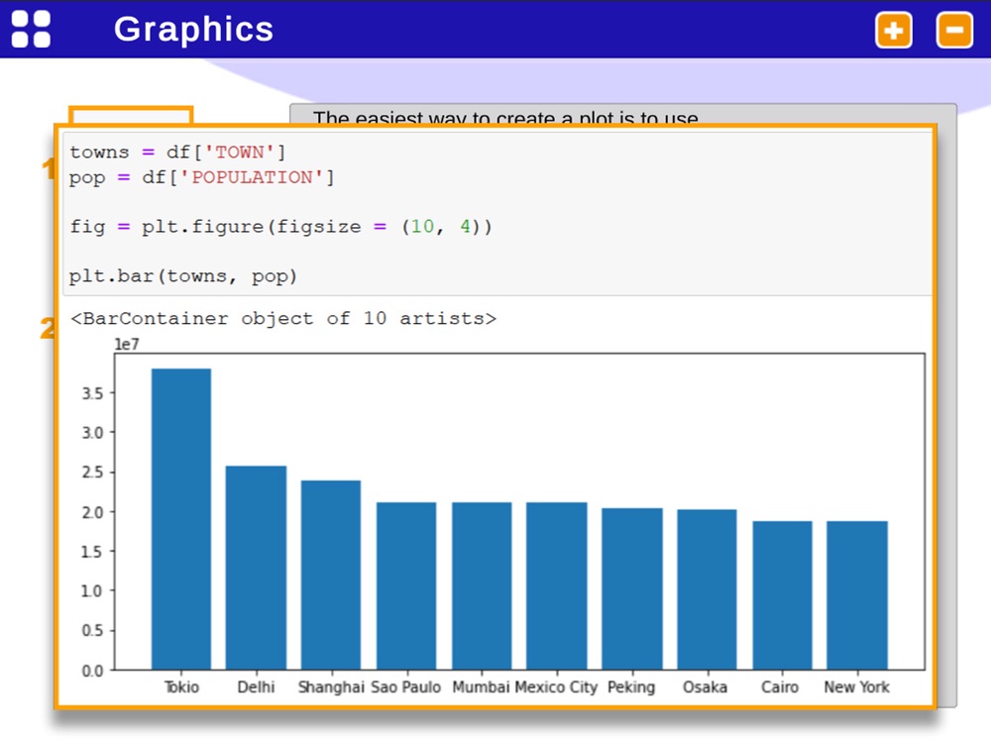Click the Cairo axis label

coord(781,687)
